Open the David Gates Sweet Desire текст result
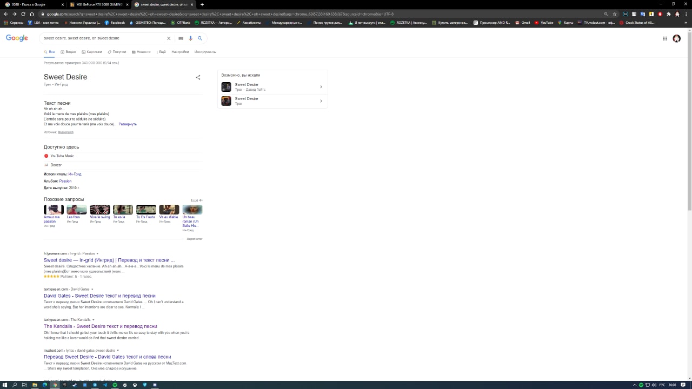692x389 pixels. coord(99,296)
